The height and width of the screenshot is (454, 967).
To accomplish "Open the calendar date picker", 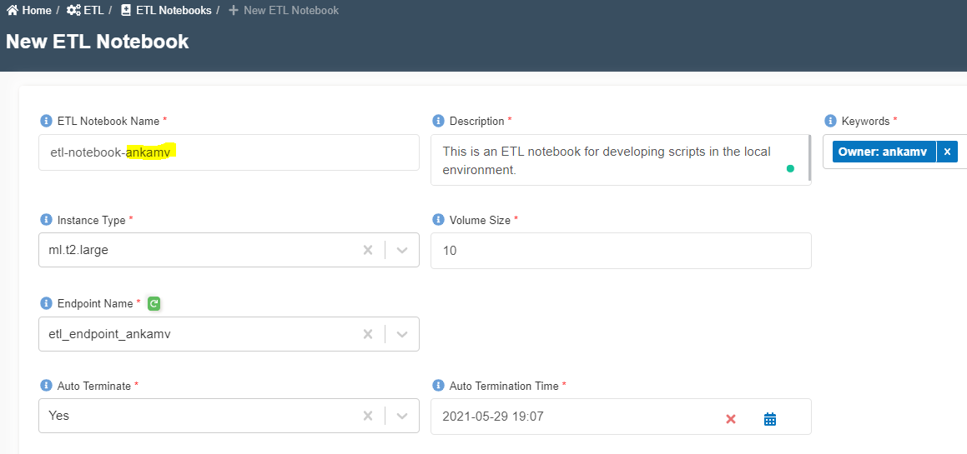I will 769,420.
